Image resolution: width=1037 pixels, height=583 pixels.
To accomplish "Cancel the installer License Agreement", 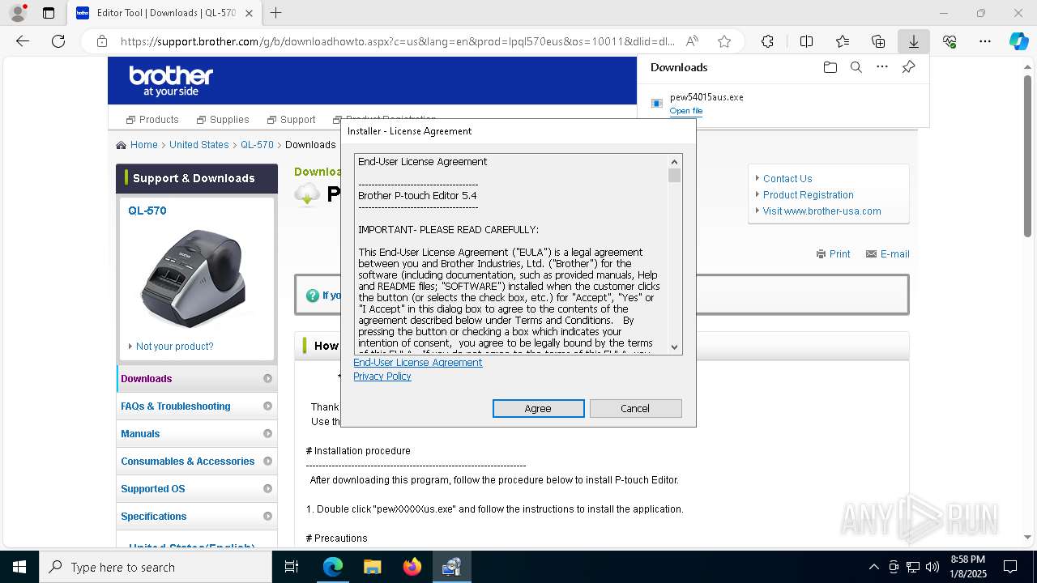I will point(635,408).
